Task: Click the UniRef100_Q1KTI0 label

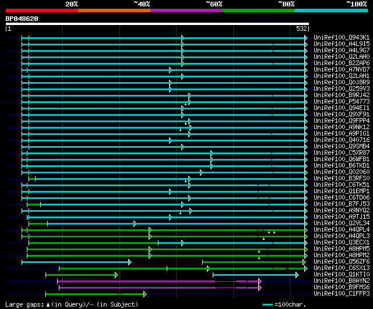Action: [342, 274]
